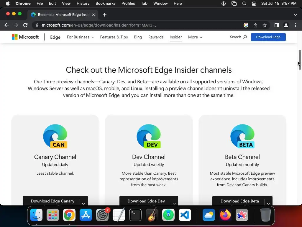
Task: Bookmark this page with the star icon
Action: tap(265, 25)
